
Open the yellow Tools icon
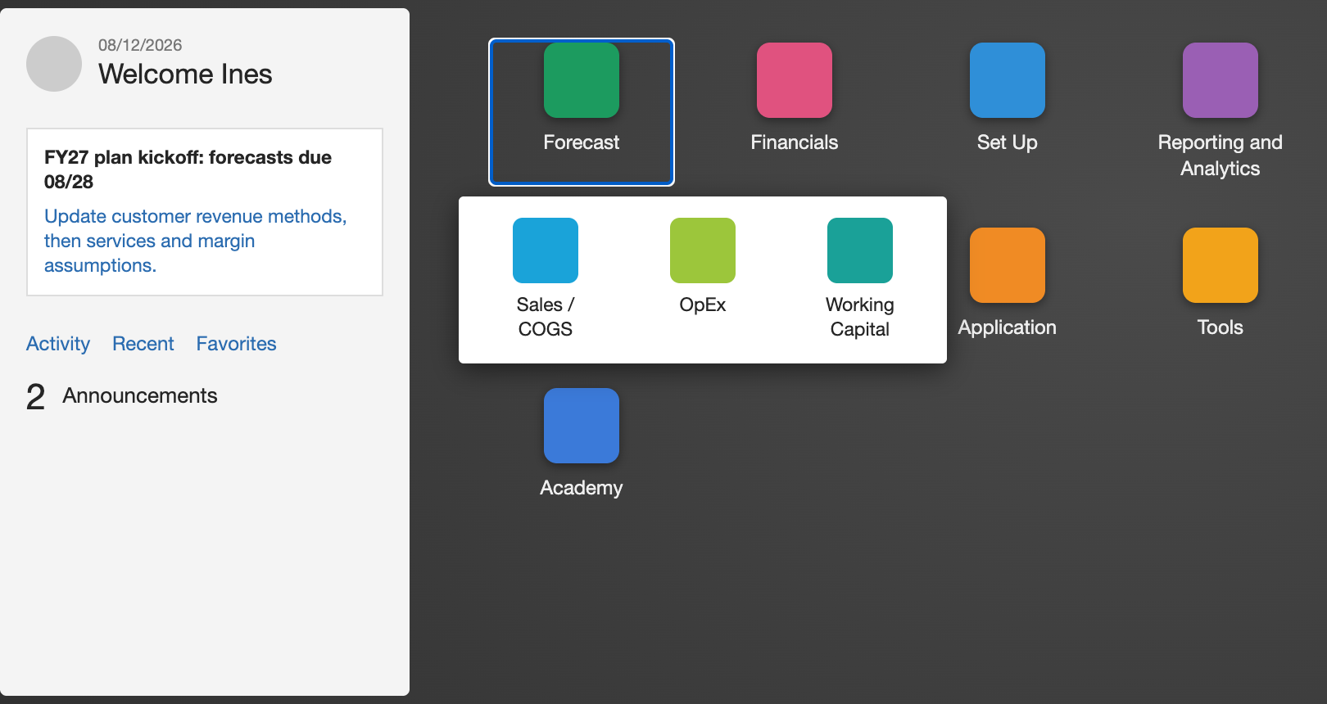pos(1221,265)
